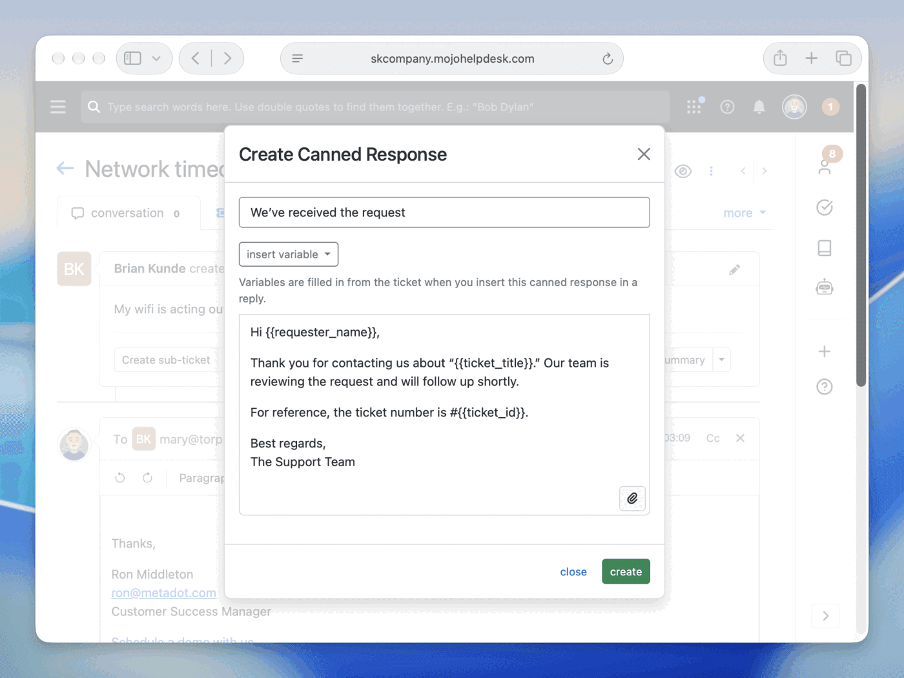Switch to the conversation tab
Screen dimensions: 904x678
128,213
